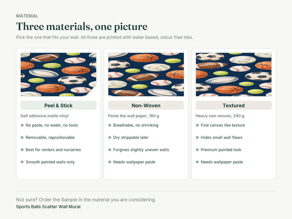Image resolution: width=292 pixels, height=219 pixels.
Task: Click the bullet beside Removable, repositionable
Action: click(x=22, y=137)
